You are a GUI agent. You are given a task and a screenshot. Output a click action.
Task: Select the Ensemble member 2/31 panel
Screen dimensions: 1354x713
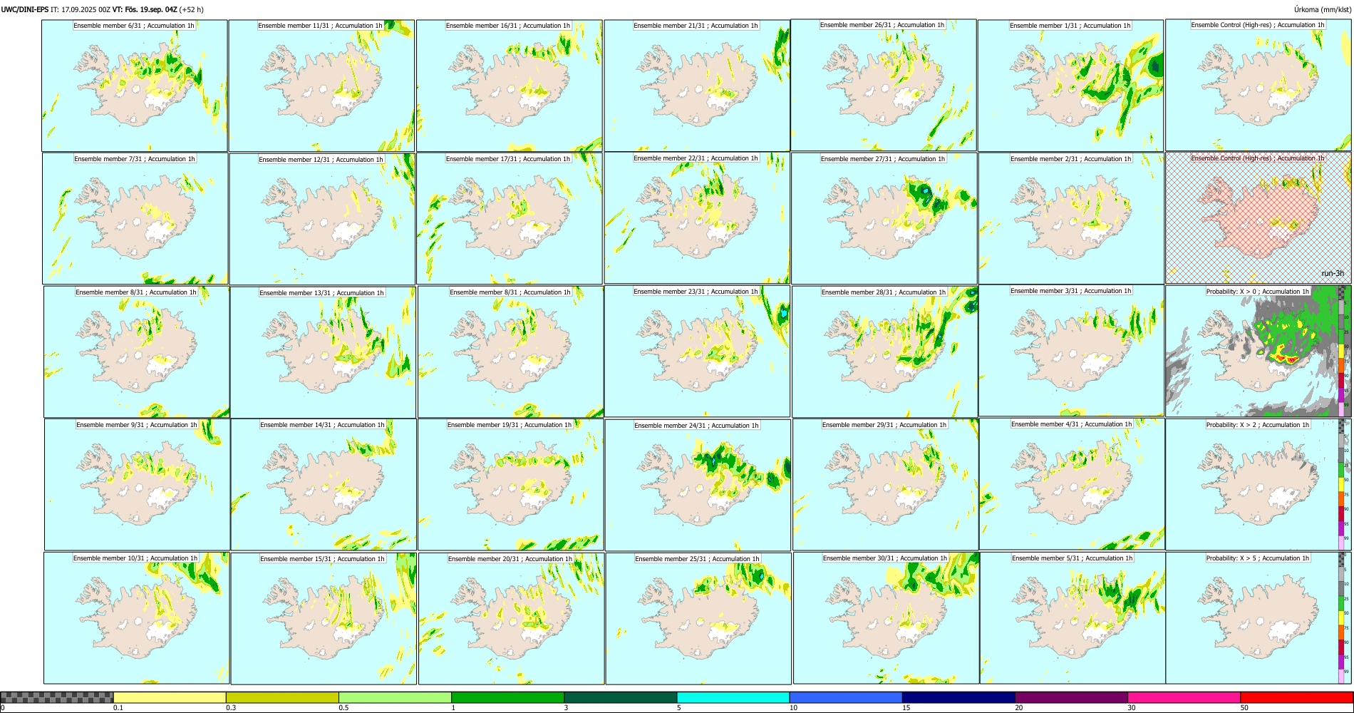point(1072,219)
